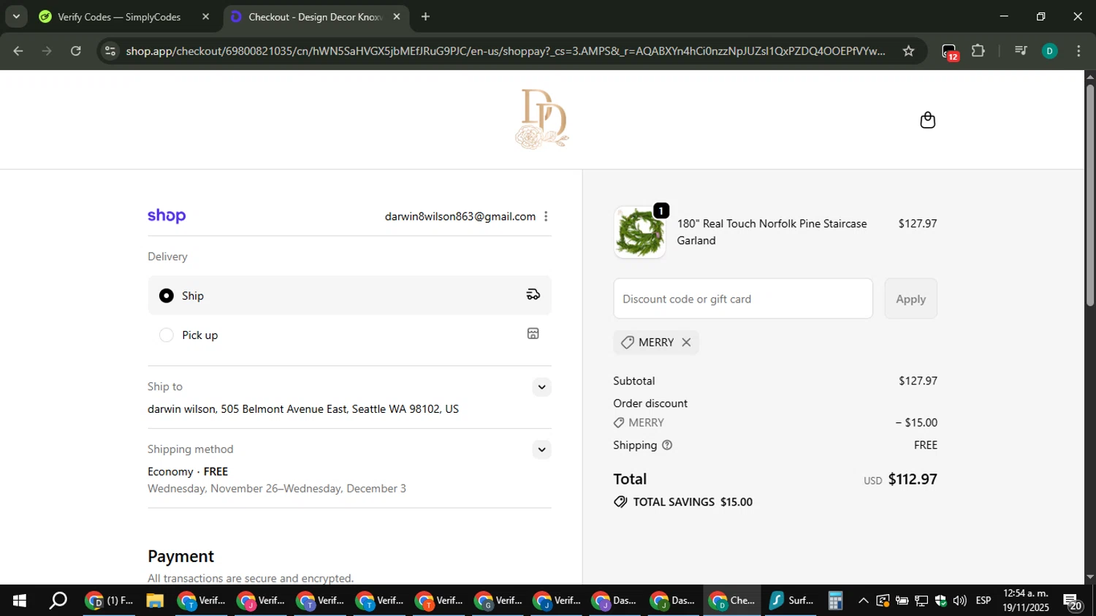This screenshot has width=1096, height=616.
Task: Open the browser Extensions puzzle icon
Action: (x=978, y=50)
